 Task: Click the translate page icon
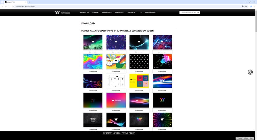click(x=243, y=6)
